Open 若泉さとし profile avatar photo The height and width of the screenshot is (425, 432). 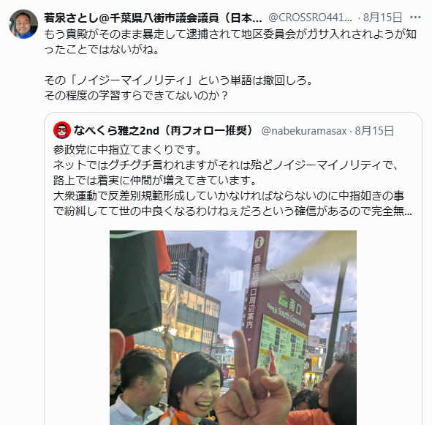tap(23, 24)
